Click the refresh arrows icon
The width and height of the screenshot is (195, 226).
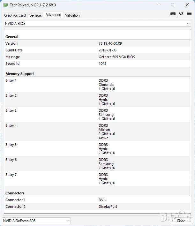[181, 13]
